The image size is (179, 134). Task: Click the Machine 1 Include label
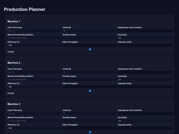(x=11, y=52)
